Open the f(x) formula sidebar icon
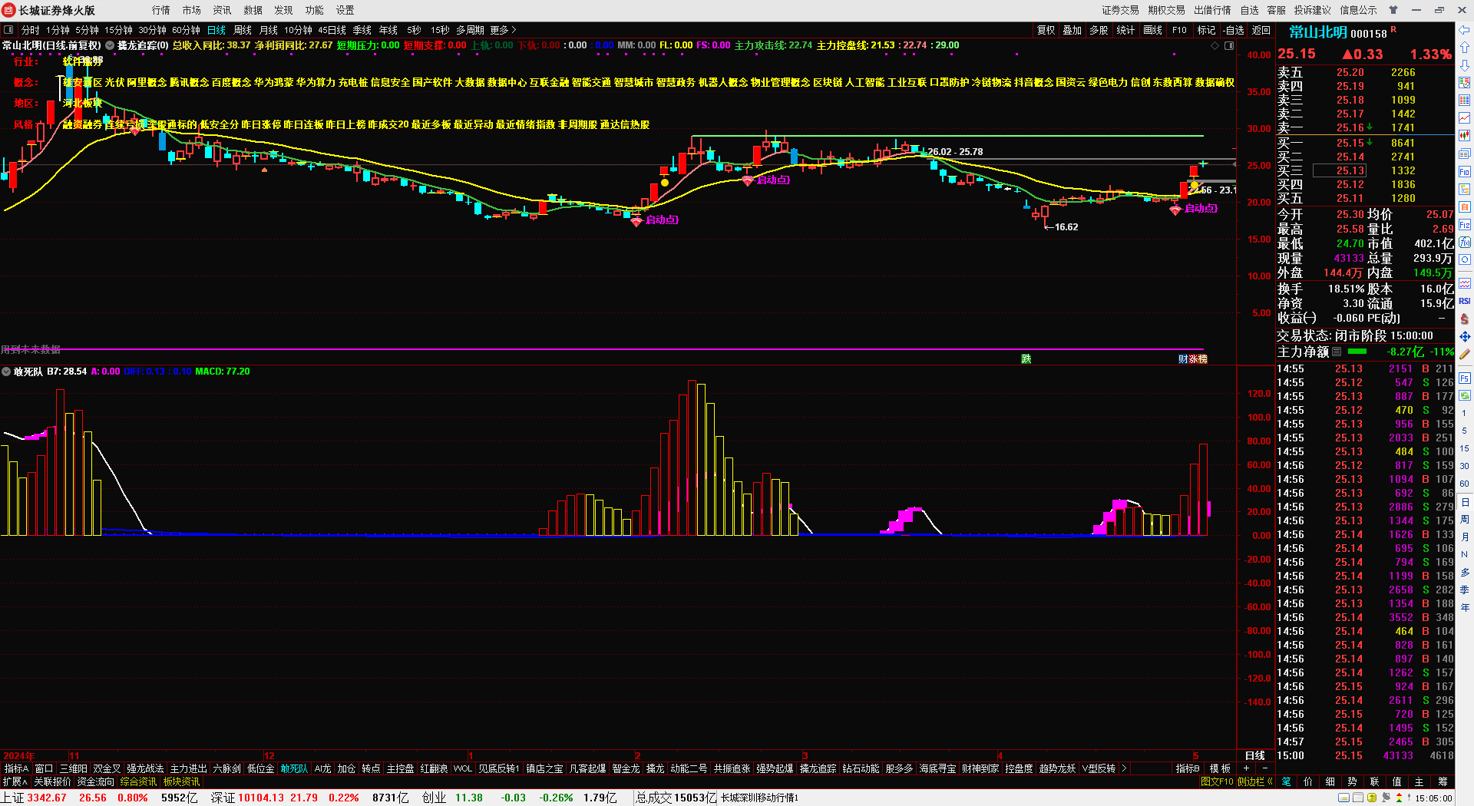Viewport: 1474px width, 806px height. click(1465, 243)
